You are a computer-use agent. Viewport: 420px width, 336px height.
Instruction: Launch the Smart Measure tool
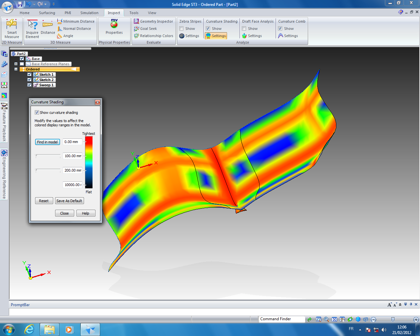click(x=12, y=29)
